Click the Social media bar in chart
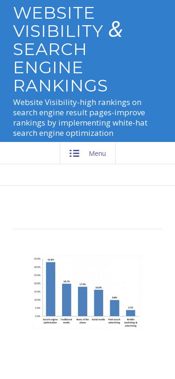Viewport: 175px width, 379px height. point(98,302)
